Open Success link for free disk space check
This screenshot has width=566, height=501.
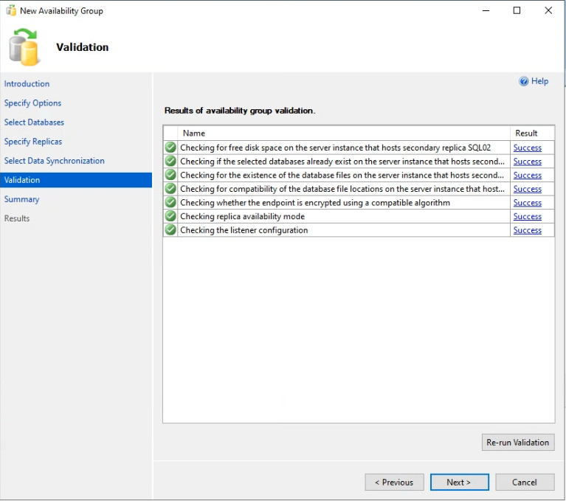tap(528, 148)
